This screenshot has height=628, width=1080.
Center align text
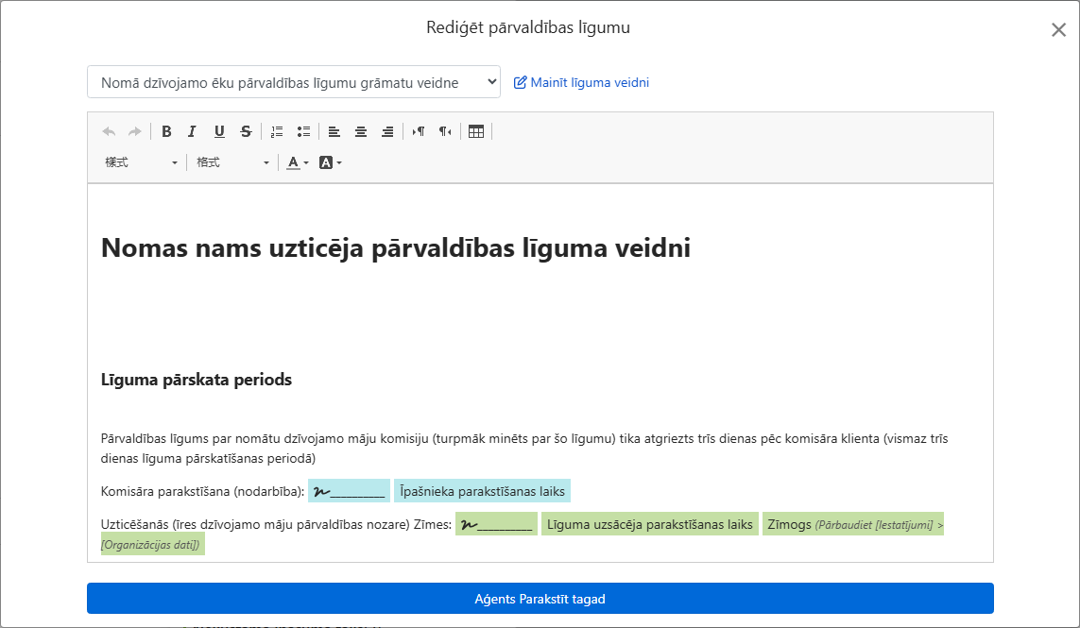pyautogui.click(x=361, y=131)
